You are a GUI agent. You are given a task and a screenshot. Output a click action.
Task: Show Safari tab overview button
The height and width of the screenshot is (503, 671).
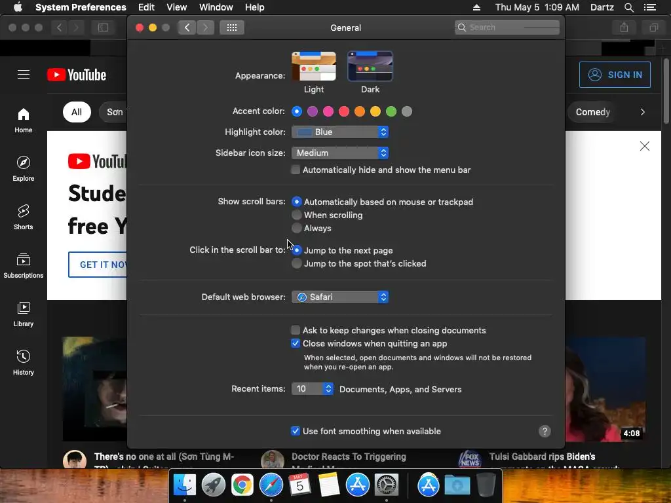[x=653, y=28]
